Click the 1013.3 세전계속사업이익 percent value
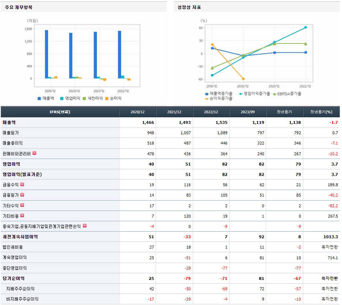The image size is (342, 305). click(331, 237)
